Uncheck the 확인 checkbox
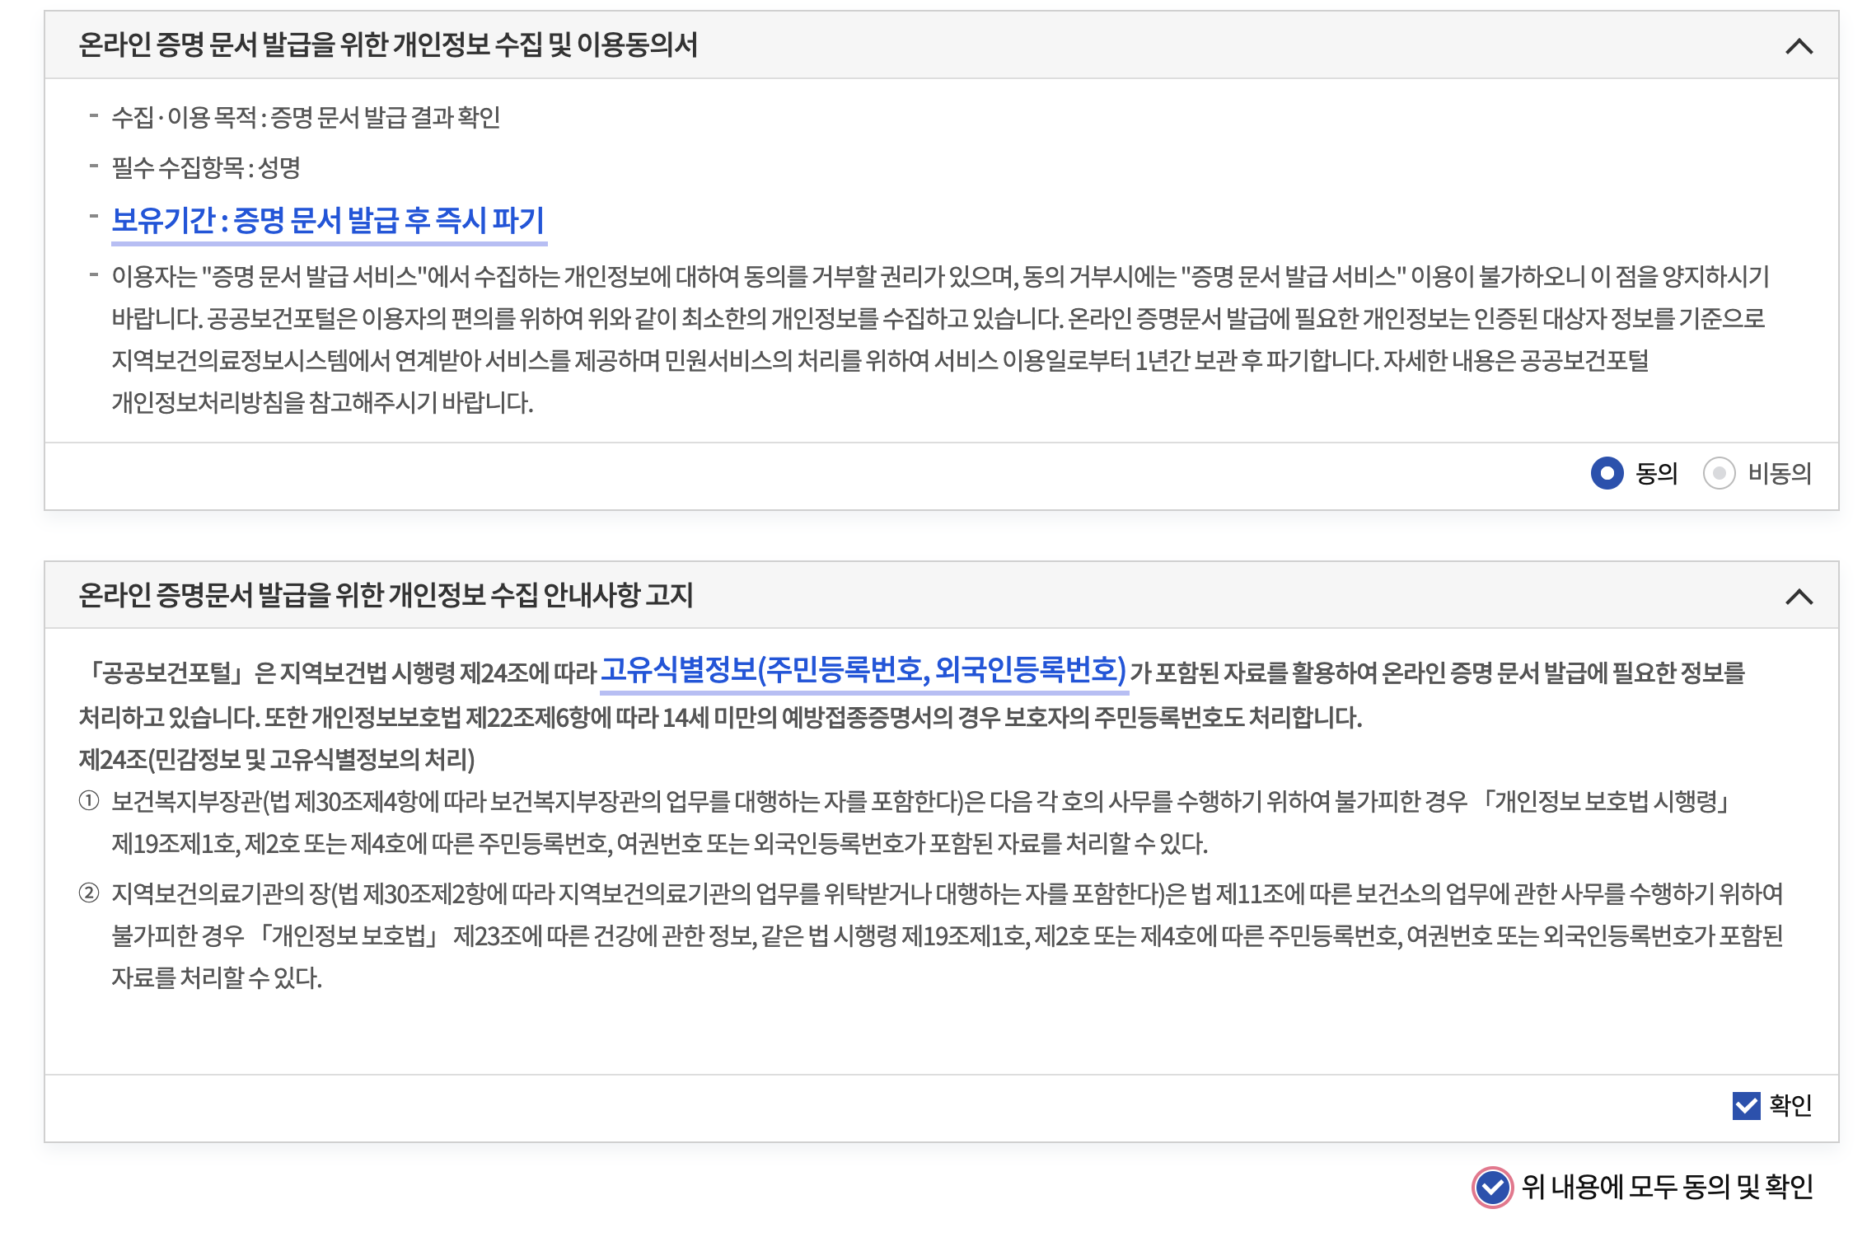 click(1746, 1105)
